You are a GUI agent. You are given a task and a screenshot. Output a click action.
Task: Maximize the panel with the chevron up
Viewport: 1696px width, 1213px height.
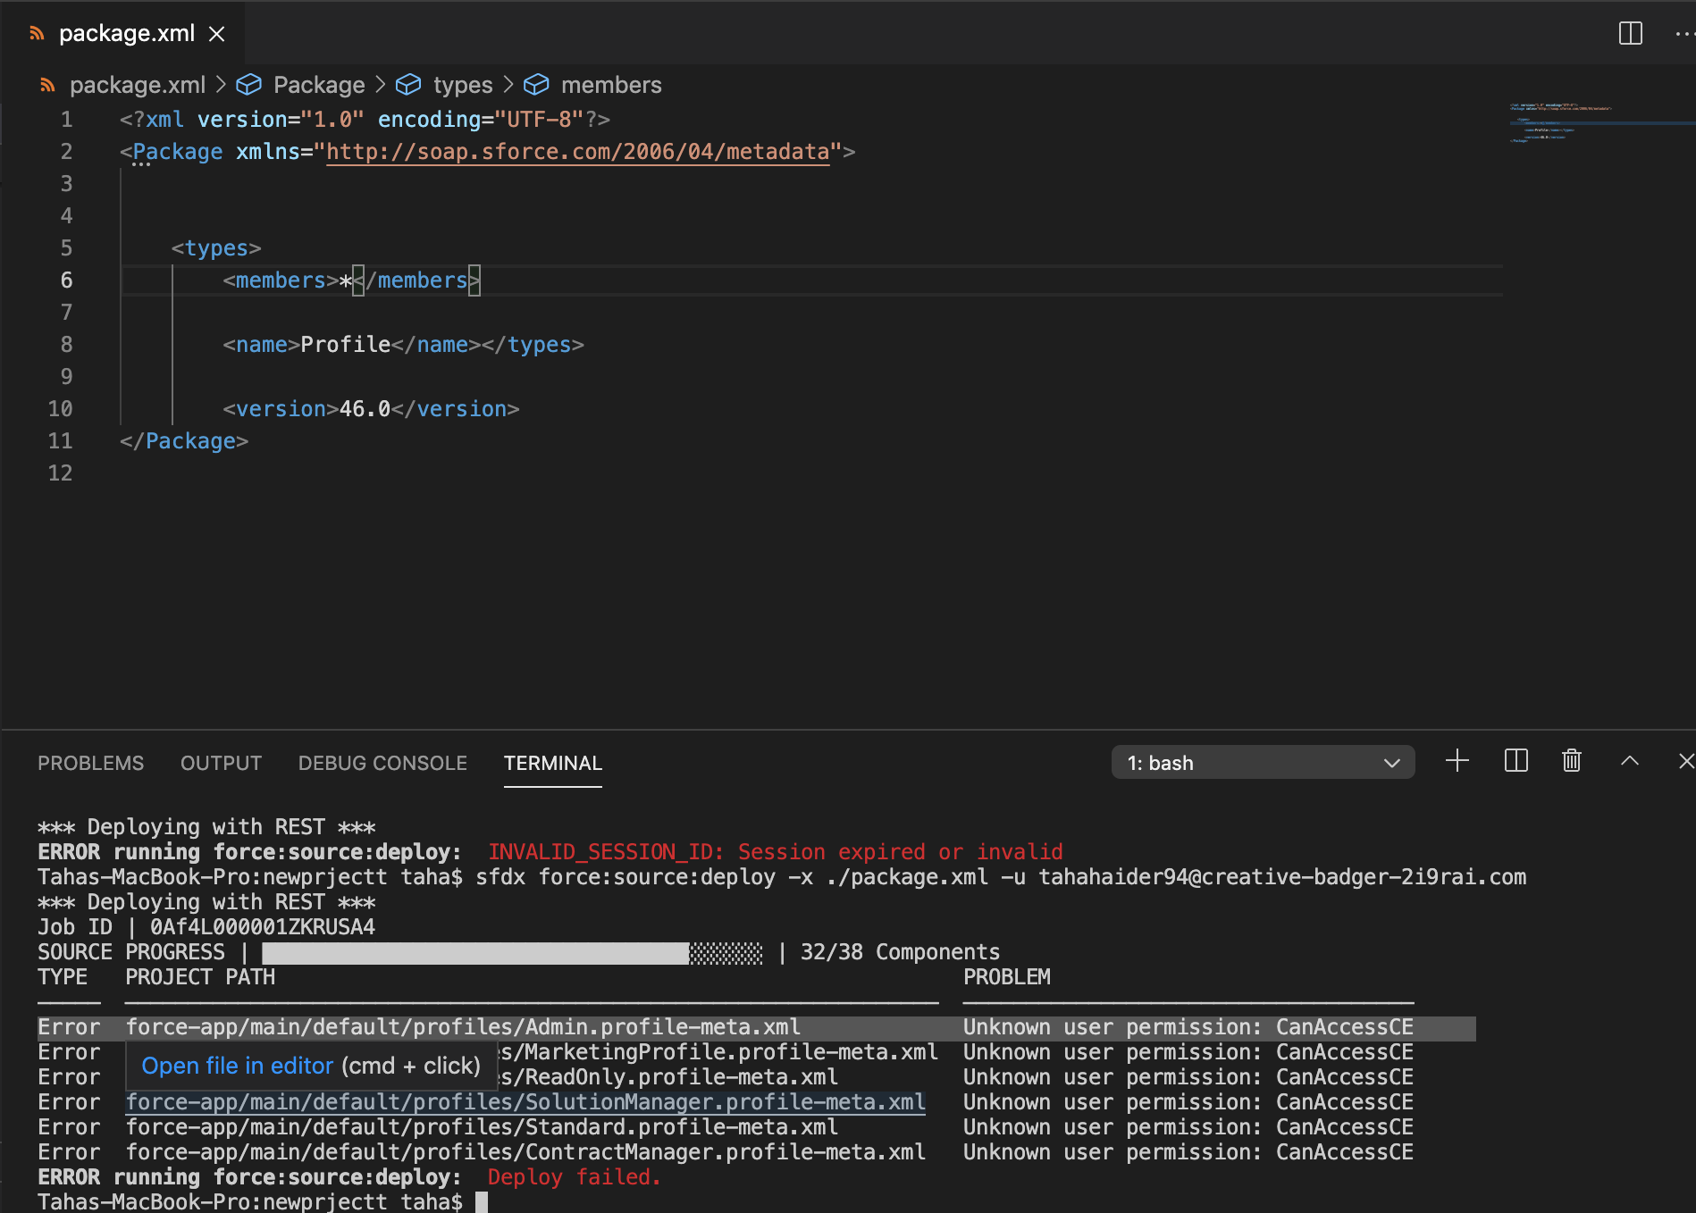[1630, 761]
